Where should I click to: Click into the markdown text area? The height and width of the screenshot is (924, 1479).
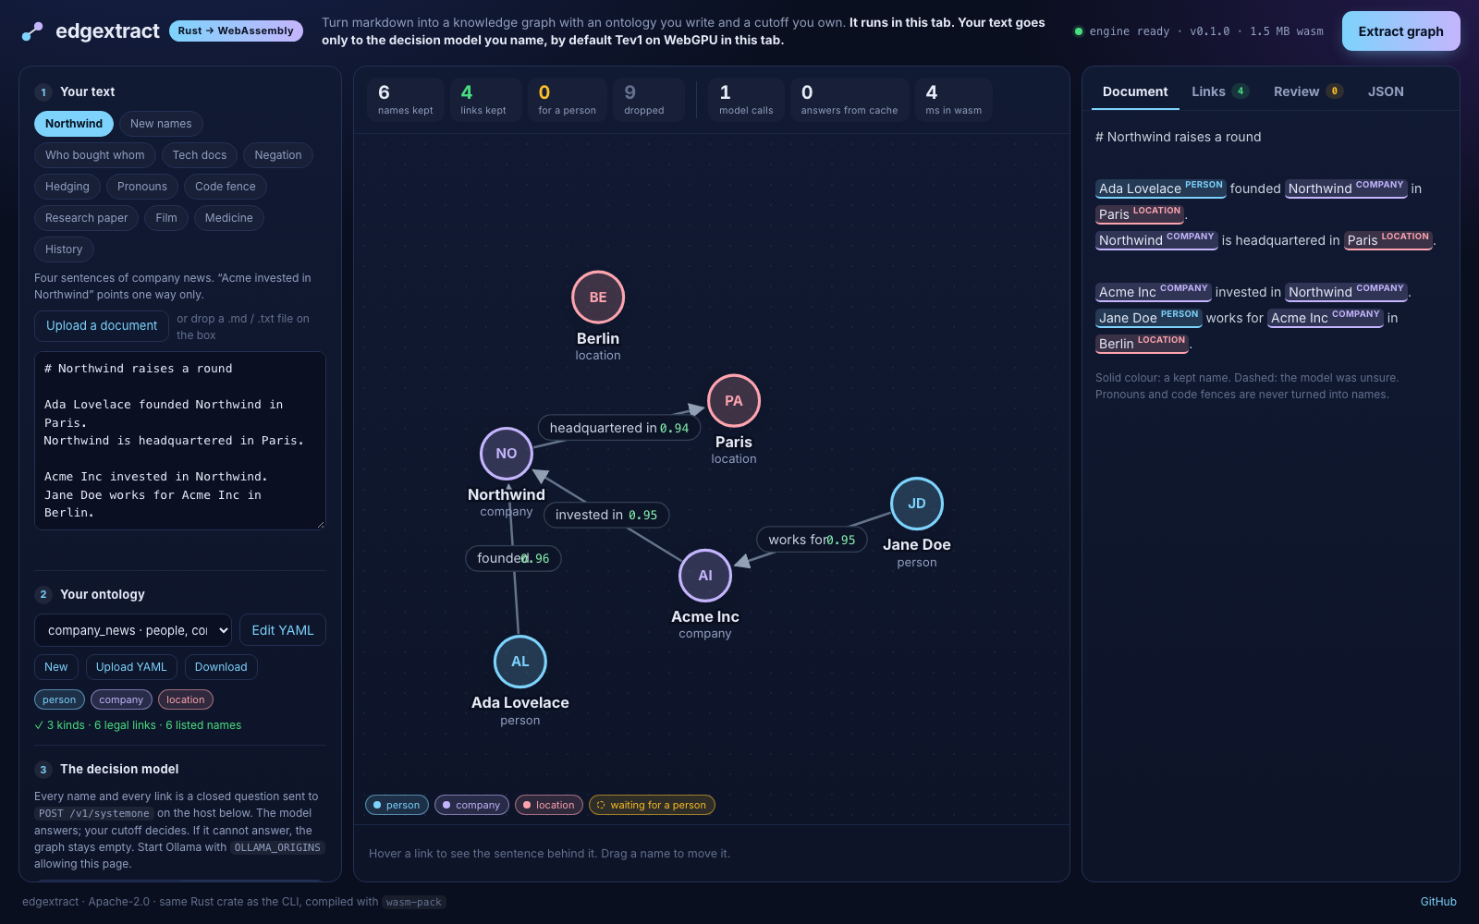tap(180, 441)
